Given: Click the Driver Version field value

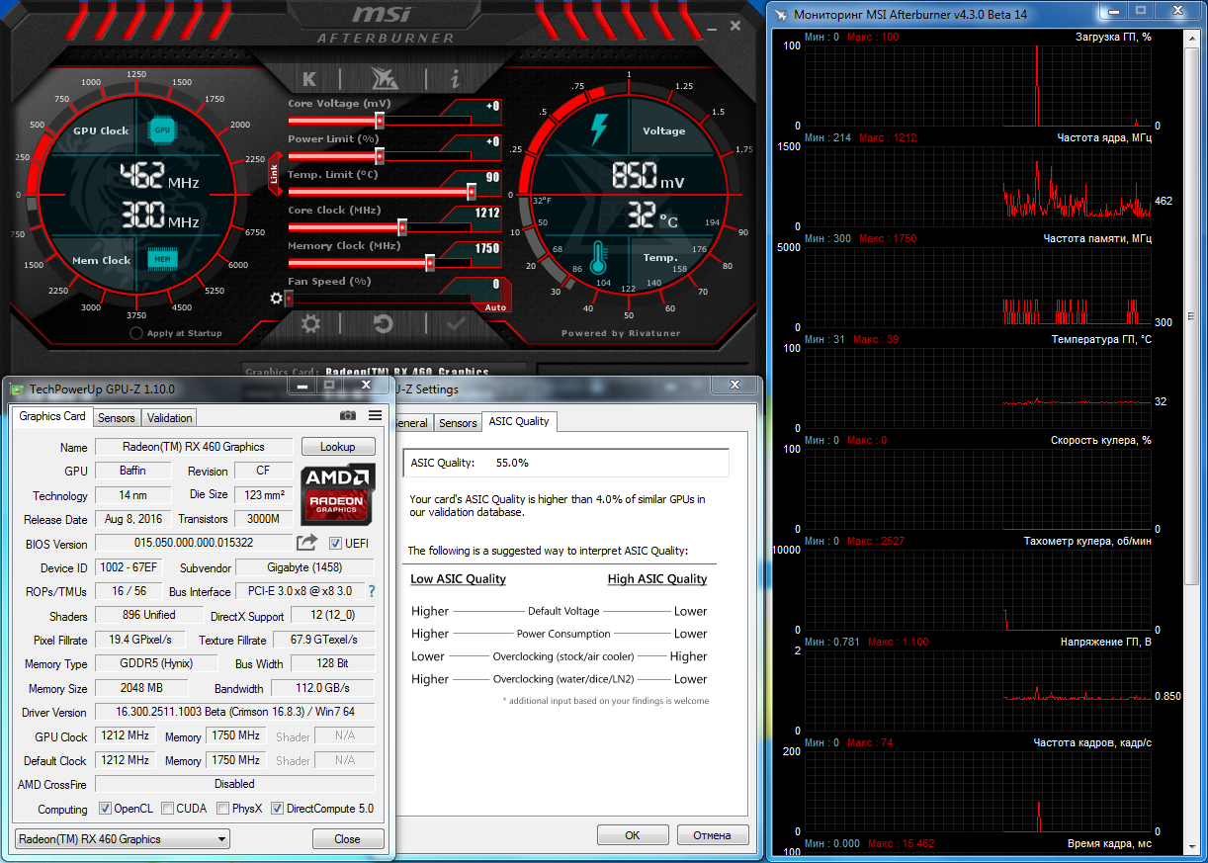Looking at the screenshot, I should tap(235, 712).
